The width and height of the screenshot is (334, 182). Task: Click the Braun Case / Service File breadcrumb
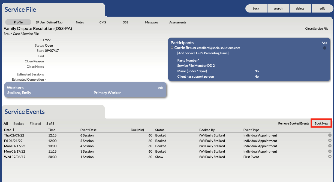point(21,34)
